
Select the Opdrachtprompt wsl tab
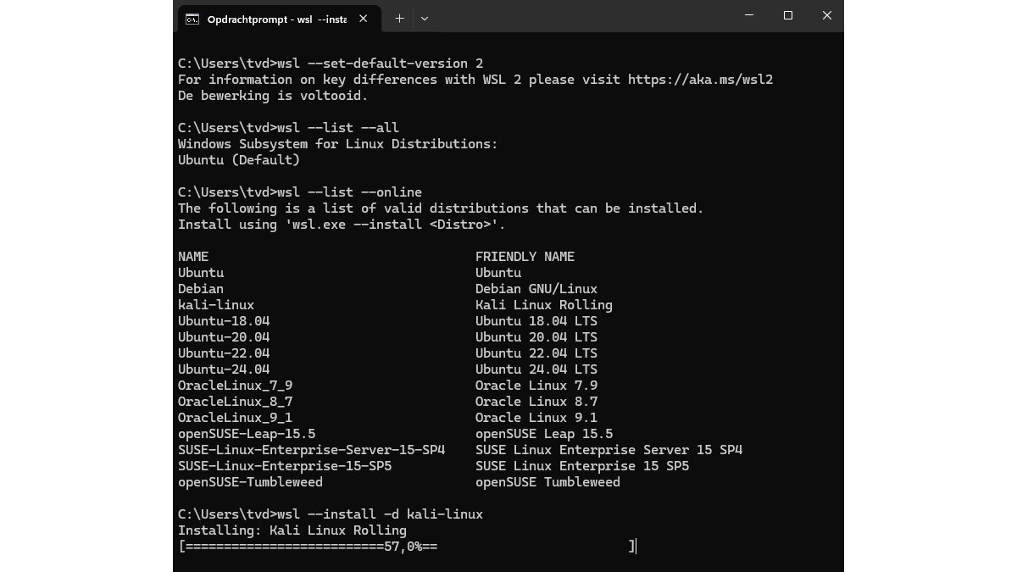point(276,19)
